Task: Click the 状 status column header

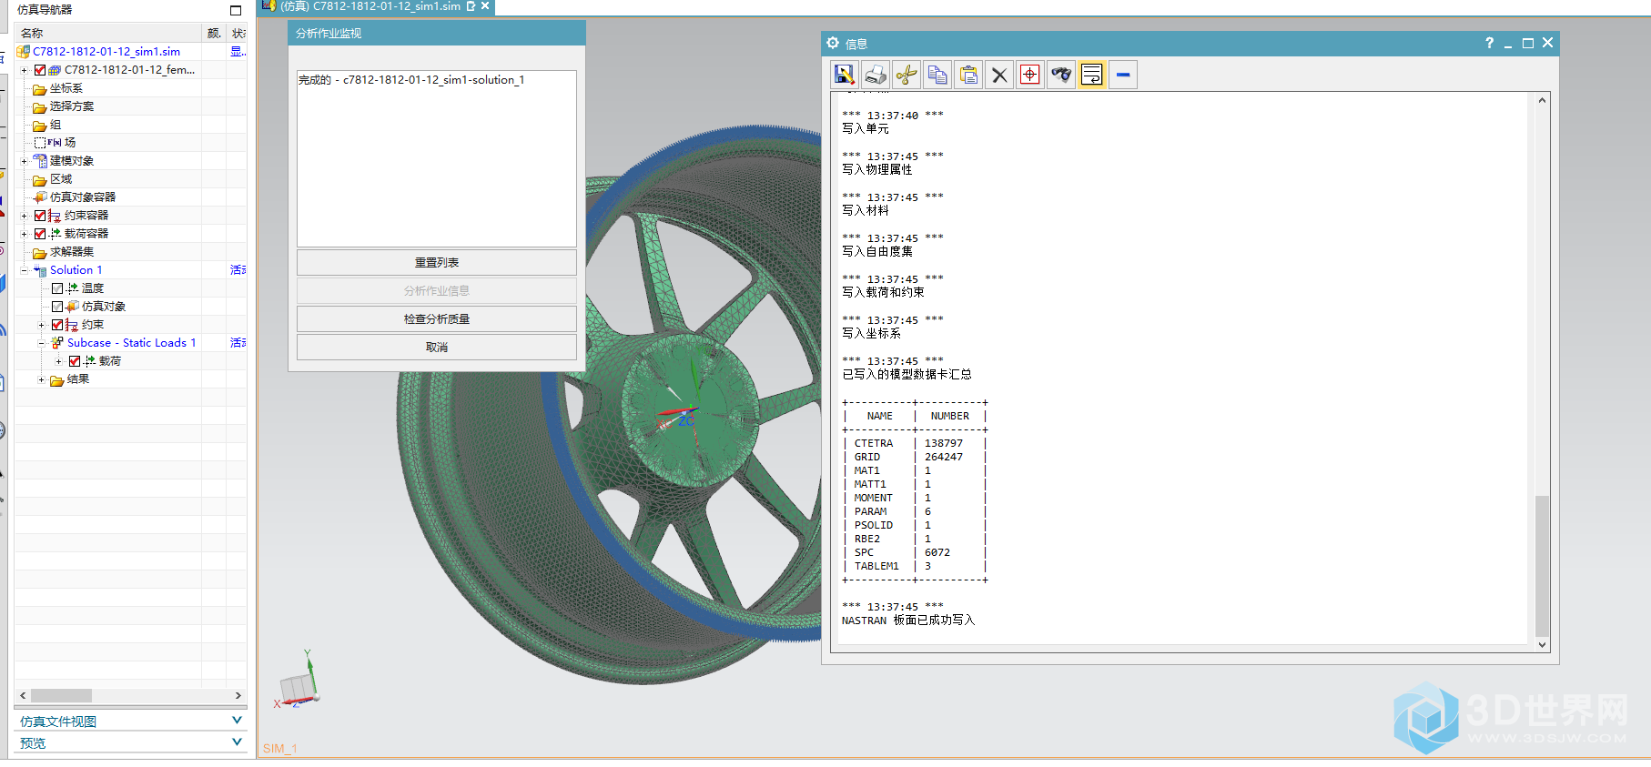Action: pyautogui.click(x=238, y=33)
